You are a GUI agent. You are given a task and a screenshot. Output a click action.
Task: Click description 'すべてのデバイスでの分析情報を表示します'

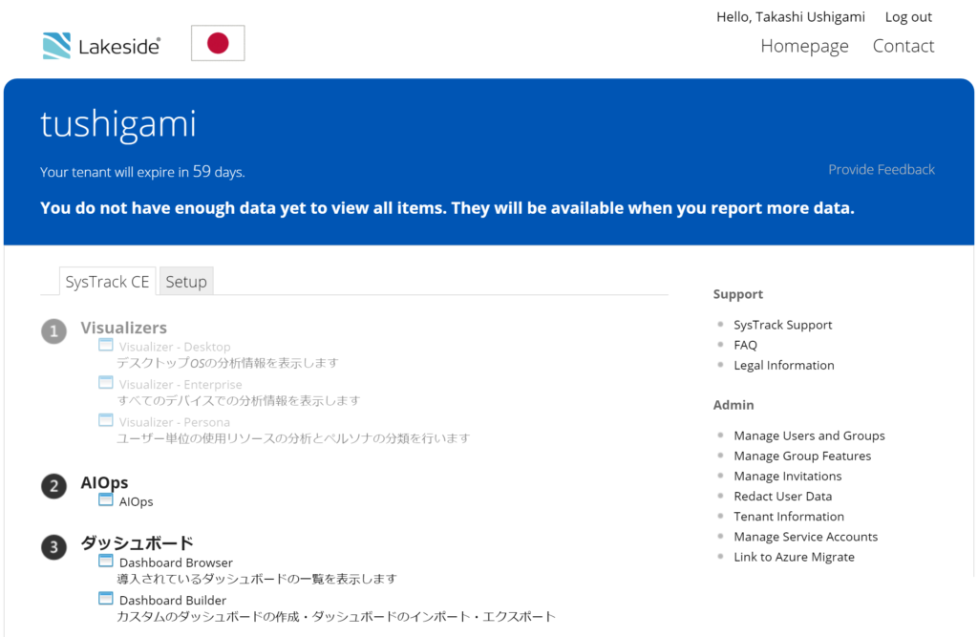tap(238, 400)
